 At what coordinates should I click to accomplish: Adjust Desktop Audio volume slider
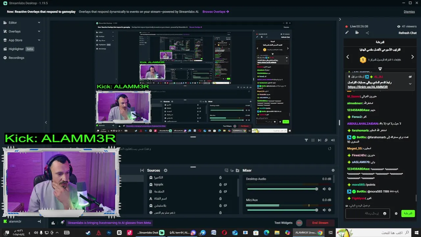(282, 189)
